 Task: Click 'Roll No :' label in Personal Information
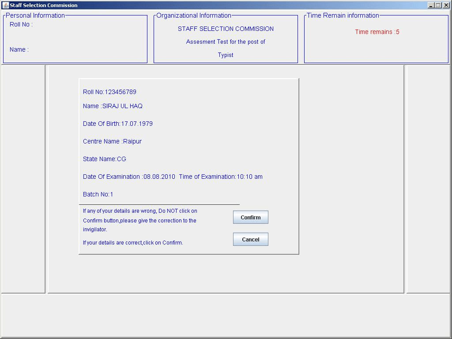click(21, 25)
